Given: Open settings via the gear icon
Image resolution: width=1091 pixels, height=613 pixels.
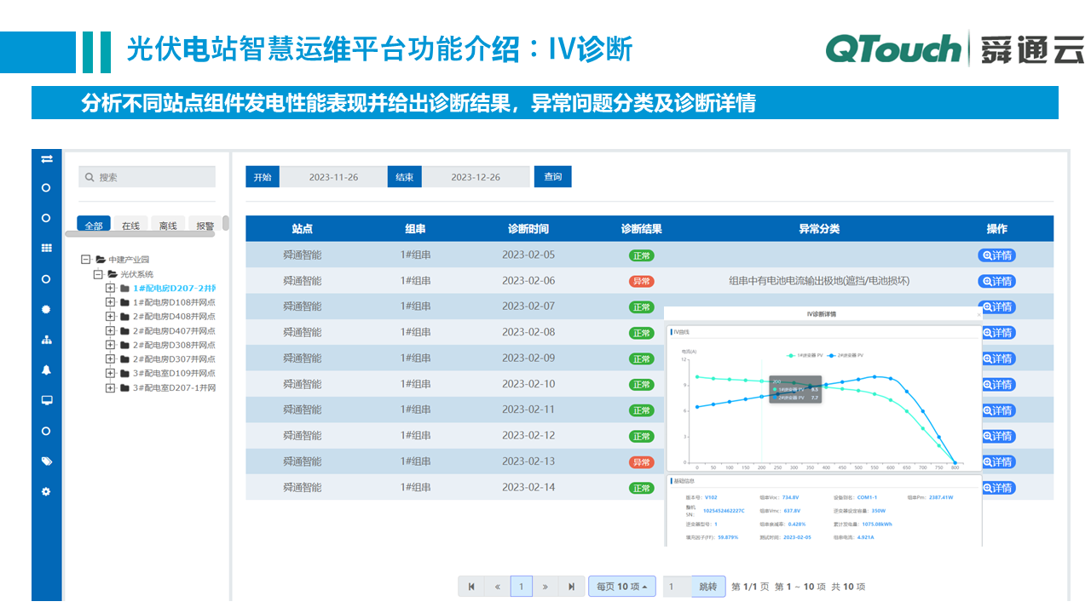Looking at the screenshot, I should point(46,491).
